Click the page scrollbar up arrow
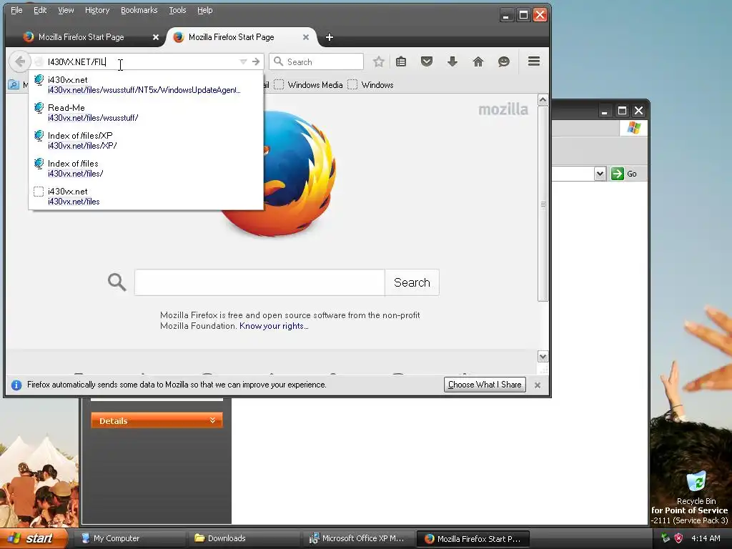The height and width of the screenshot is (549, 732). point(543,100)
